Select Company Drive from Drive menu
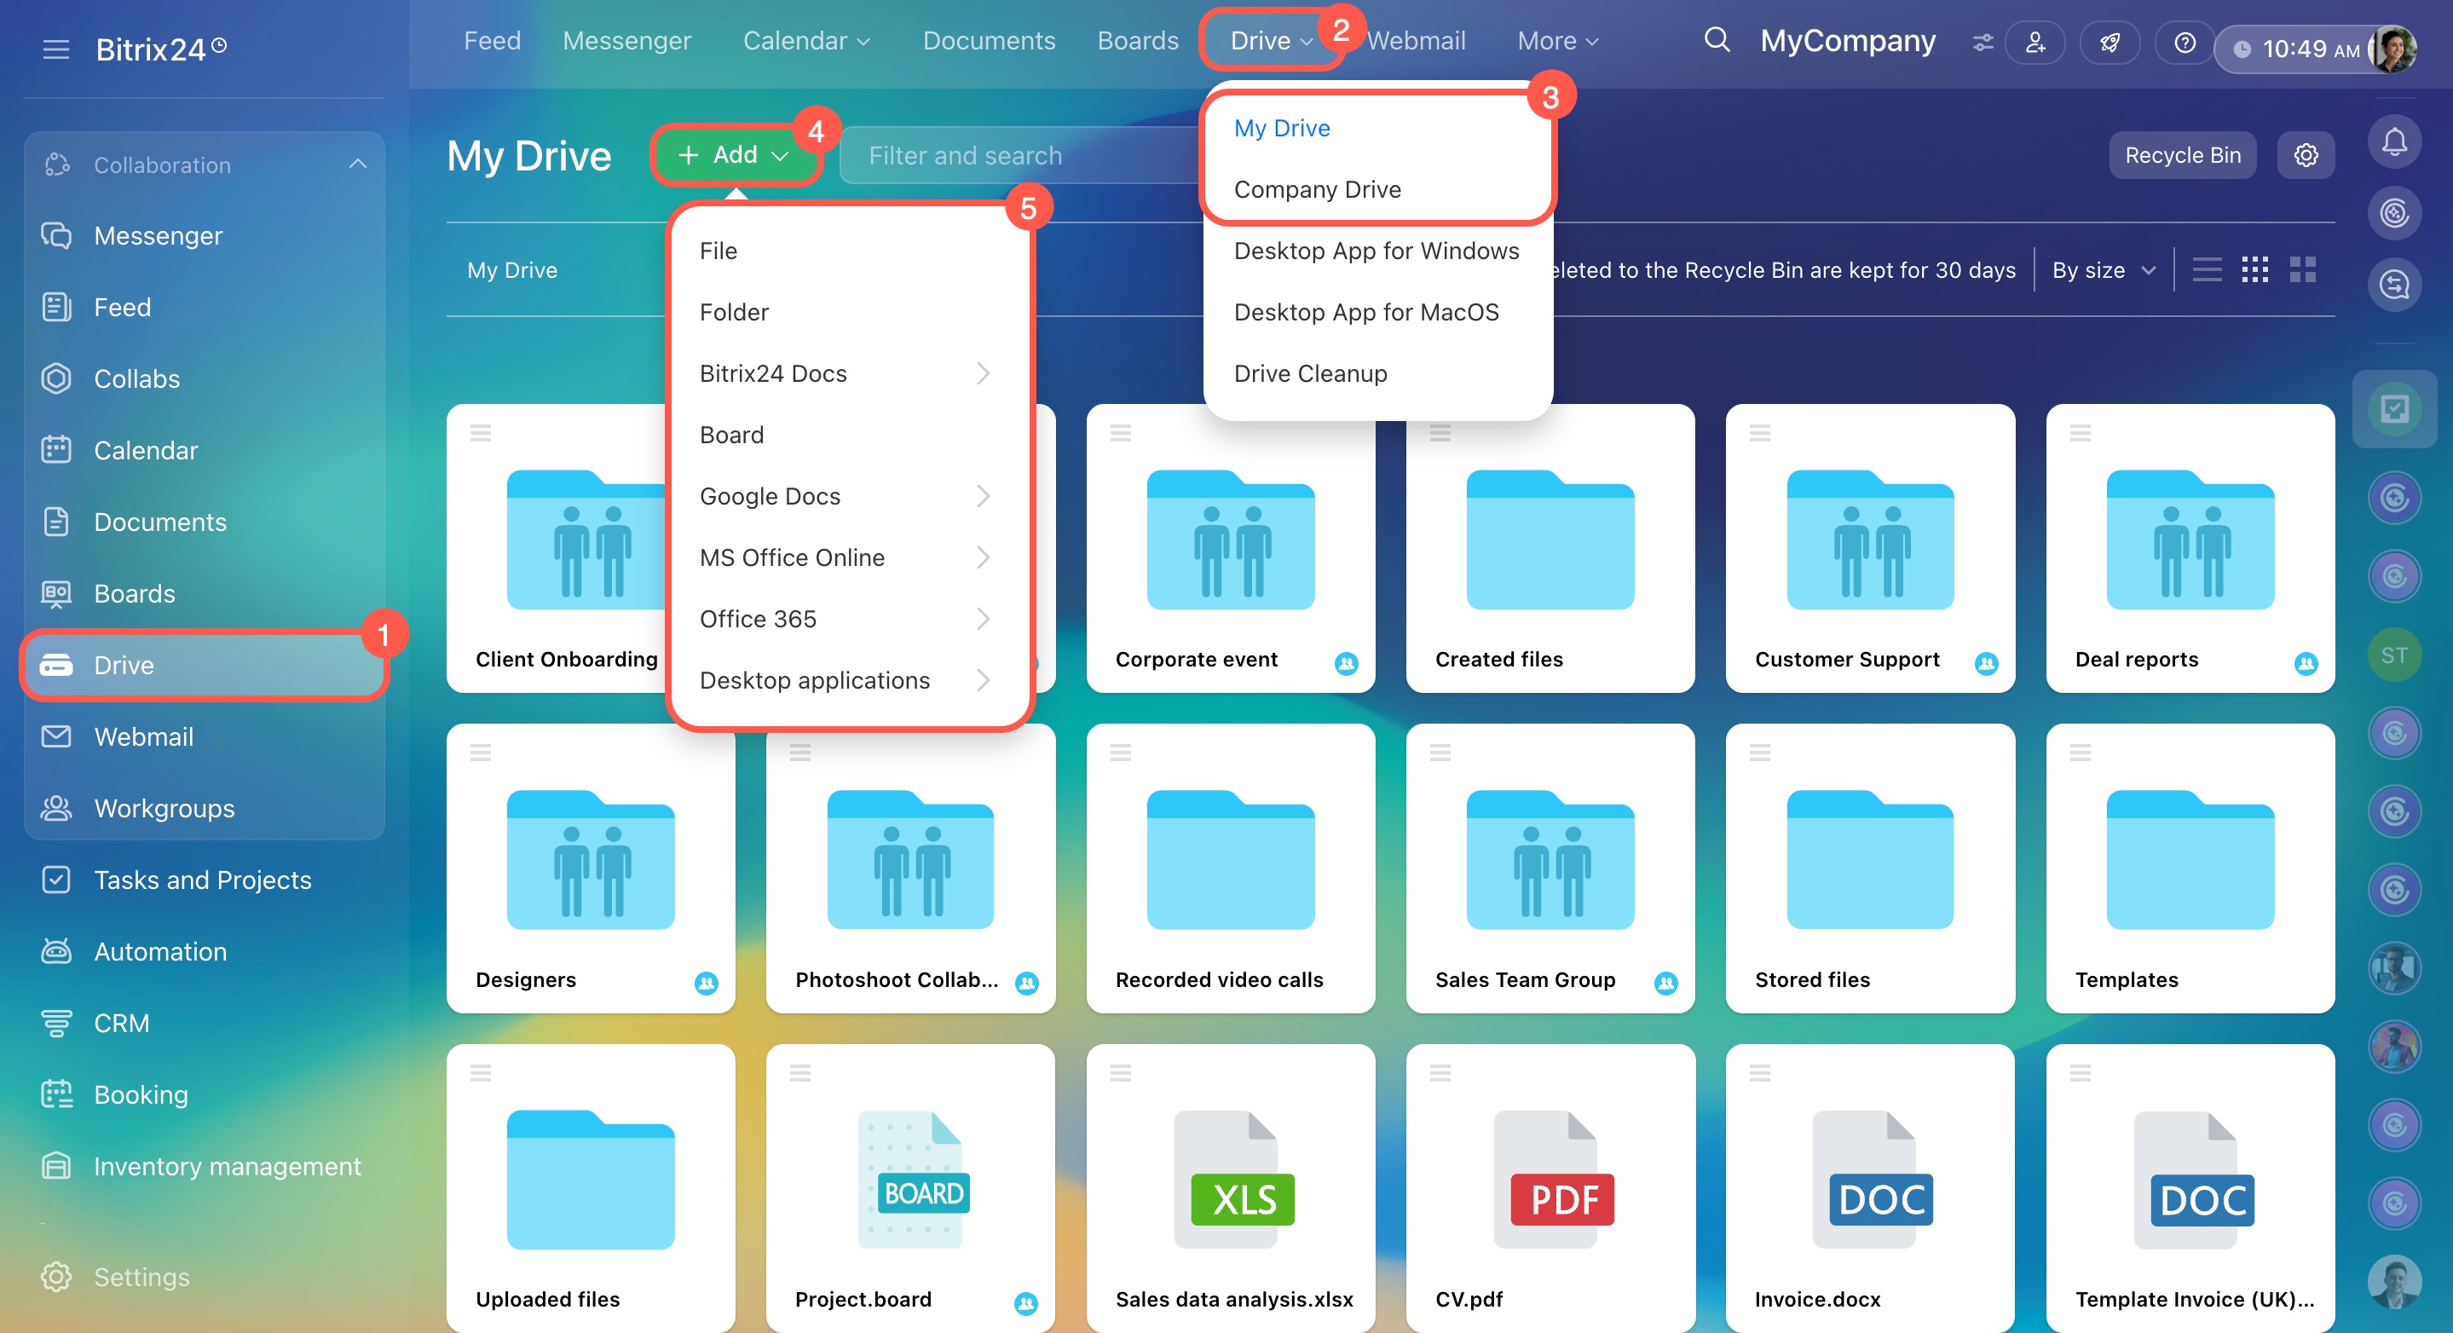This screenshot has width=2453, height=1333. click(x=1317, y=189)
